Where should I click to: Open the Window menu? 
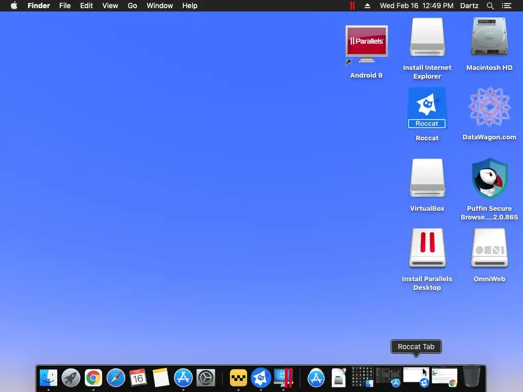(160, 6)
